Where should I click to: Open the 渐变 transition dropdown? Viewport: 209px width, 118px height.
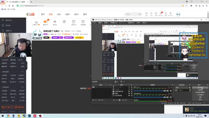click(182, 88)
